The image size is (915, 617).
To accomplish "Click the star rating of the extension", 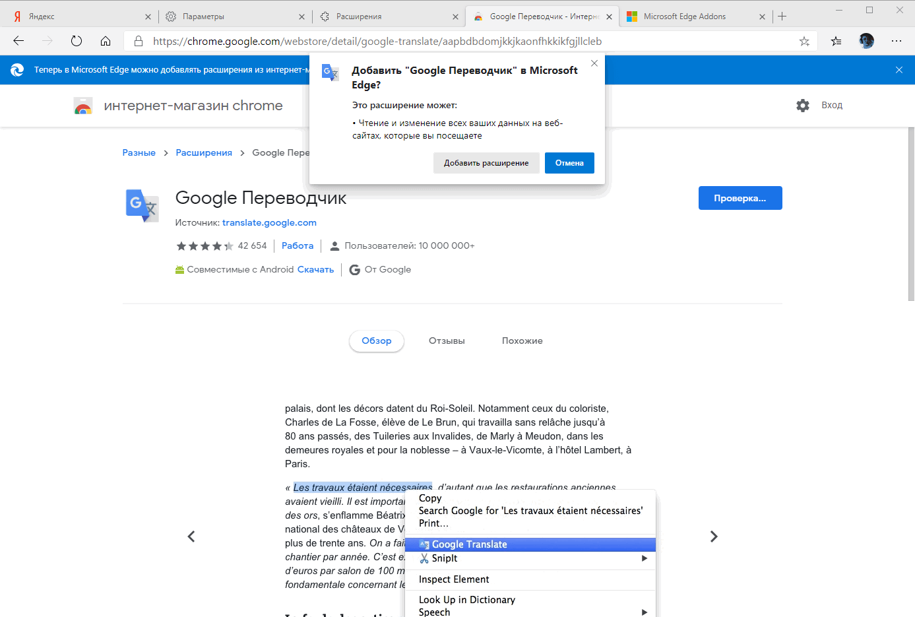I will pyautogui.click(x=205, y=246).
